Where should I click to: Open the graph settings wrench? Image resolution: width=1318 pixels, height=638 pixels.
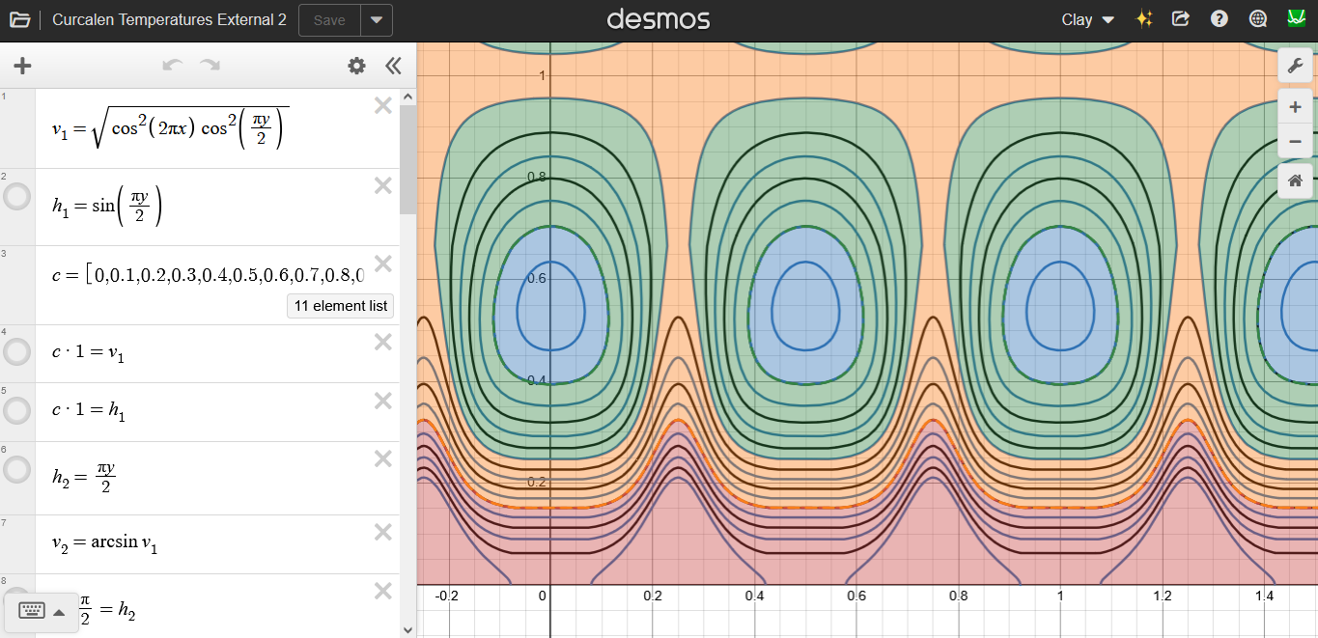[1295, 65]
